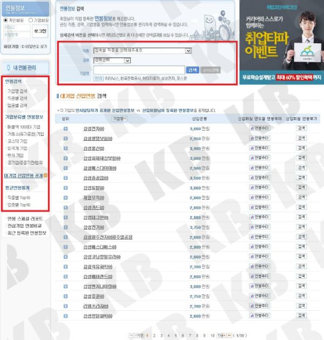Viewport: 324px width, 340px height.
Task: Open 직종별 Top10 statistics
Action: (x=19, y=198)
